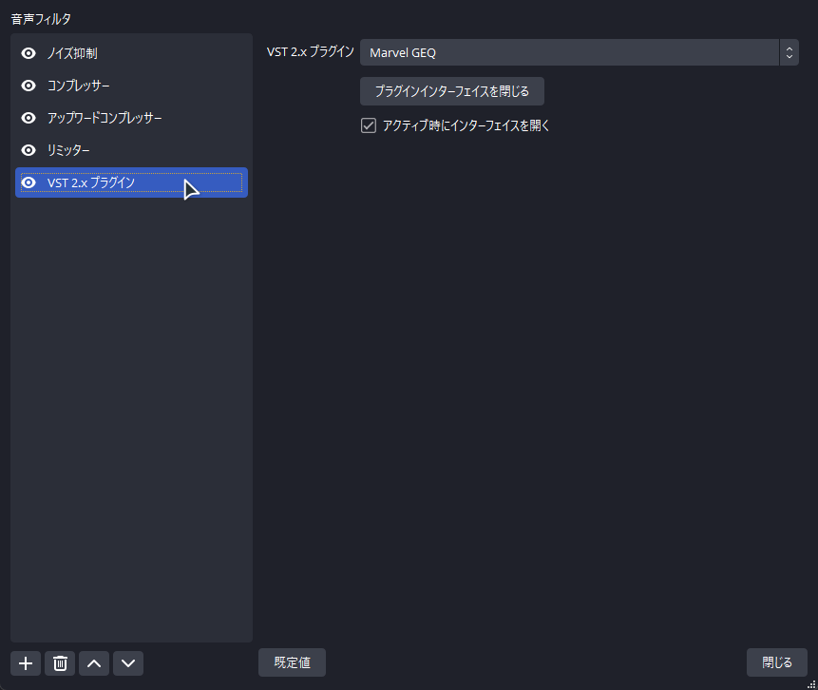The height and width of the screenshot is (690, 818).
Task: Move filter down with down-arrow icon
Action: click(x=128, y=662)
